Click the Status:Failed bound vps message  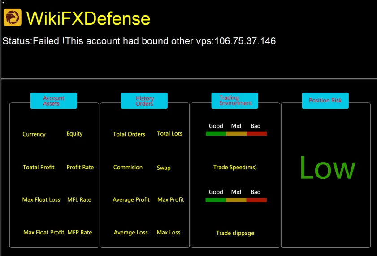[139, 41]
